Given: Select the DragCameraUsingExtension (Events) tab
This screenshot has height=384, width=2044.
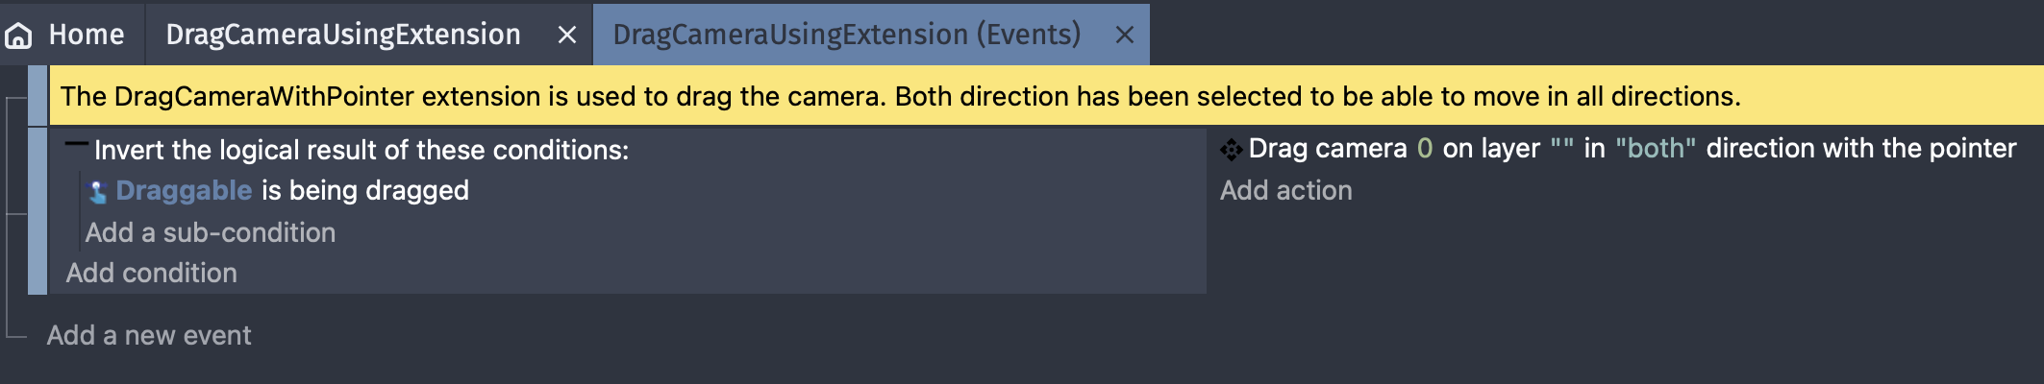Looking at the screenshot, I should [x=847, y=35].
